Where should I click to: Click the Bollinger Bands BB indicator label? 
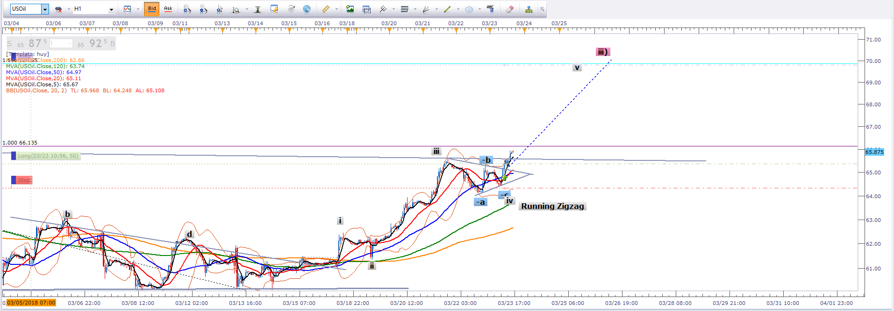pyautogui.click(x=85, y=90)
